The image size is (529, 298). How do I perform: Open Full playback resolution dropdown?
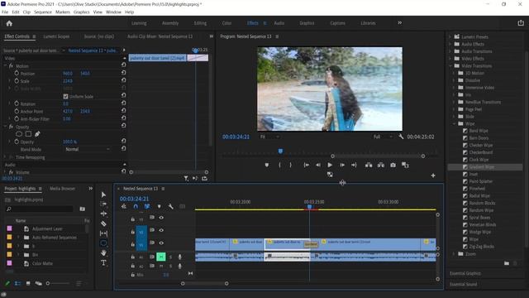point(383,137)
